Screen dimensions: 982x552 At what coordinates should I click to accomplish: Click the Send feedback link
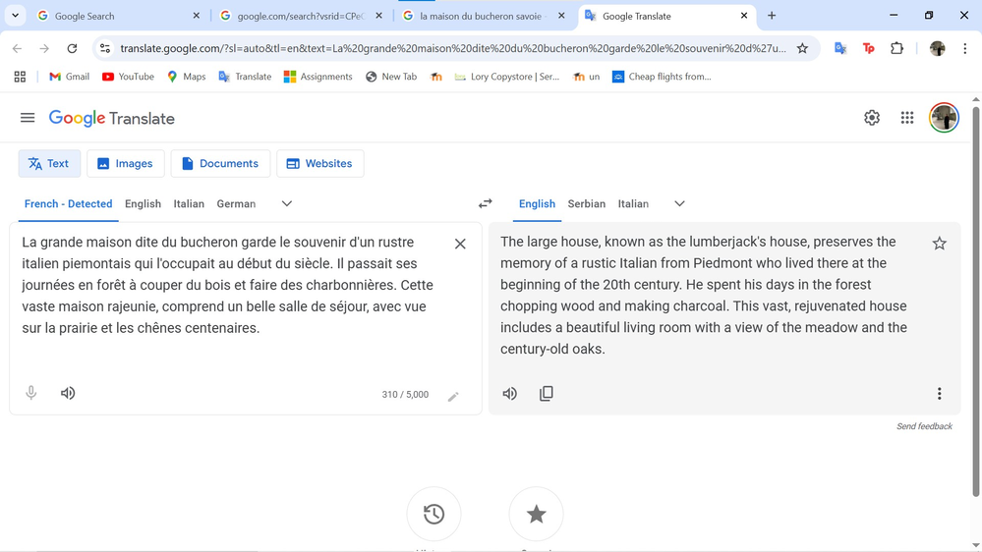[x=924, y=426]
